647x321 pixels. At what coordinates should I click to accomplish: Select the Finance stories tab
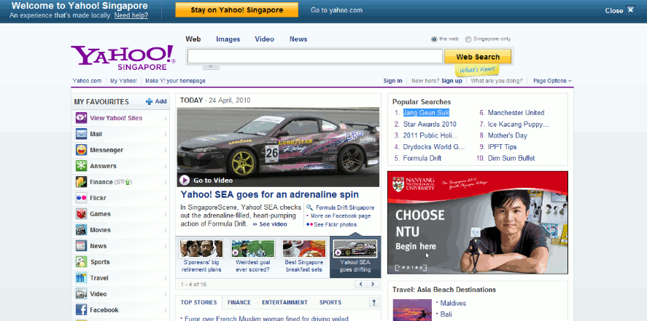tap(239, 303)
